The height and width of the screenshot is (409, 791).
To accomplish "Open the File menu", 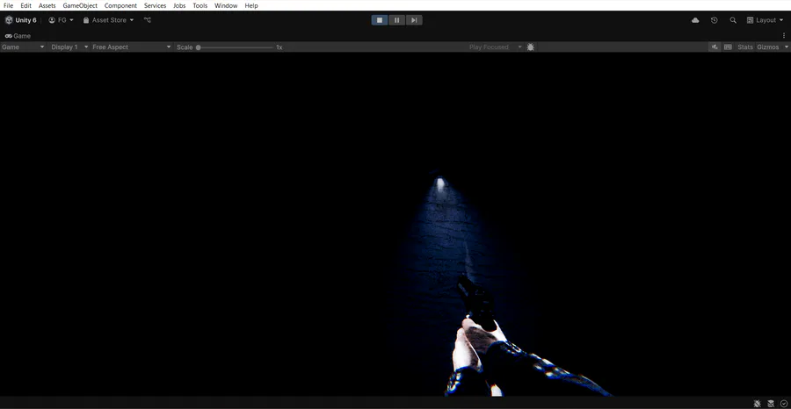I will click(x=8, y=5).
